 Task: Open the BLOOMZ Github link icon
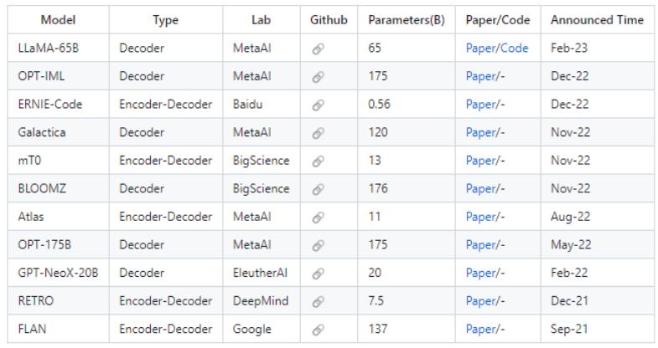tap(318, 189)
